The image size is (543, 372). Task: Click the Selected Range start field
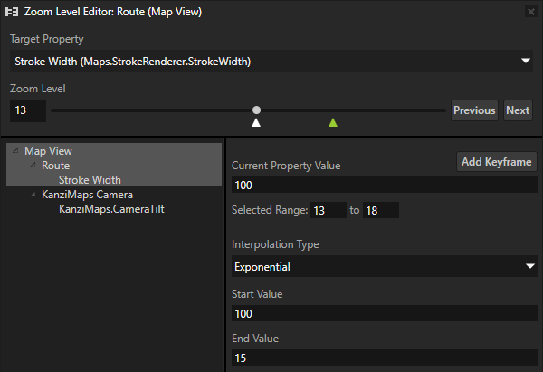pos(328,210)
